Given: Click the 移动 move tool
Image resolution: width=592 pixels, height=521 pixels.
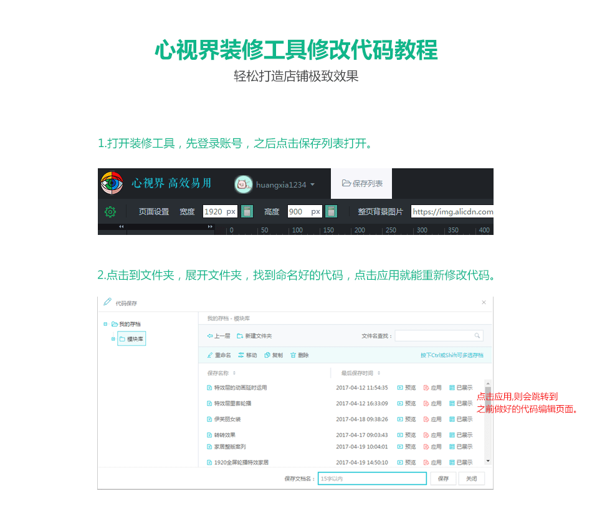Looking at the screenshot, I should (x=247, y=355).
